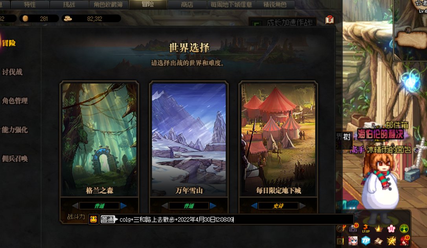Click the open book icon
The width and height of the screenshot is (427, 248).
click(379, 241)
